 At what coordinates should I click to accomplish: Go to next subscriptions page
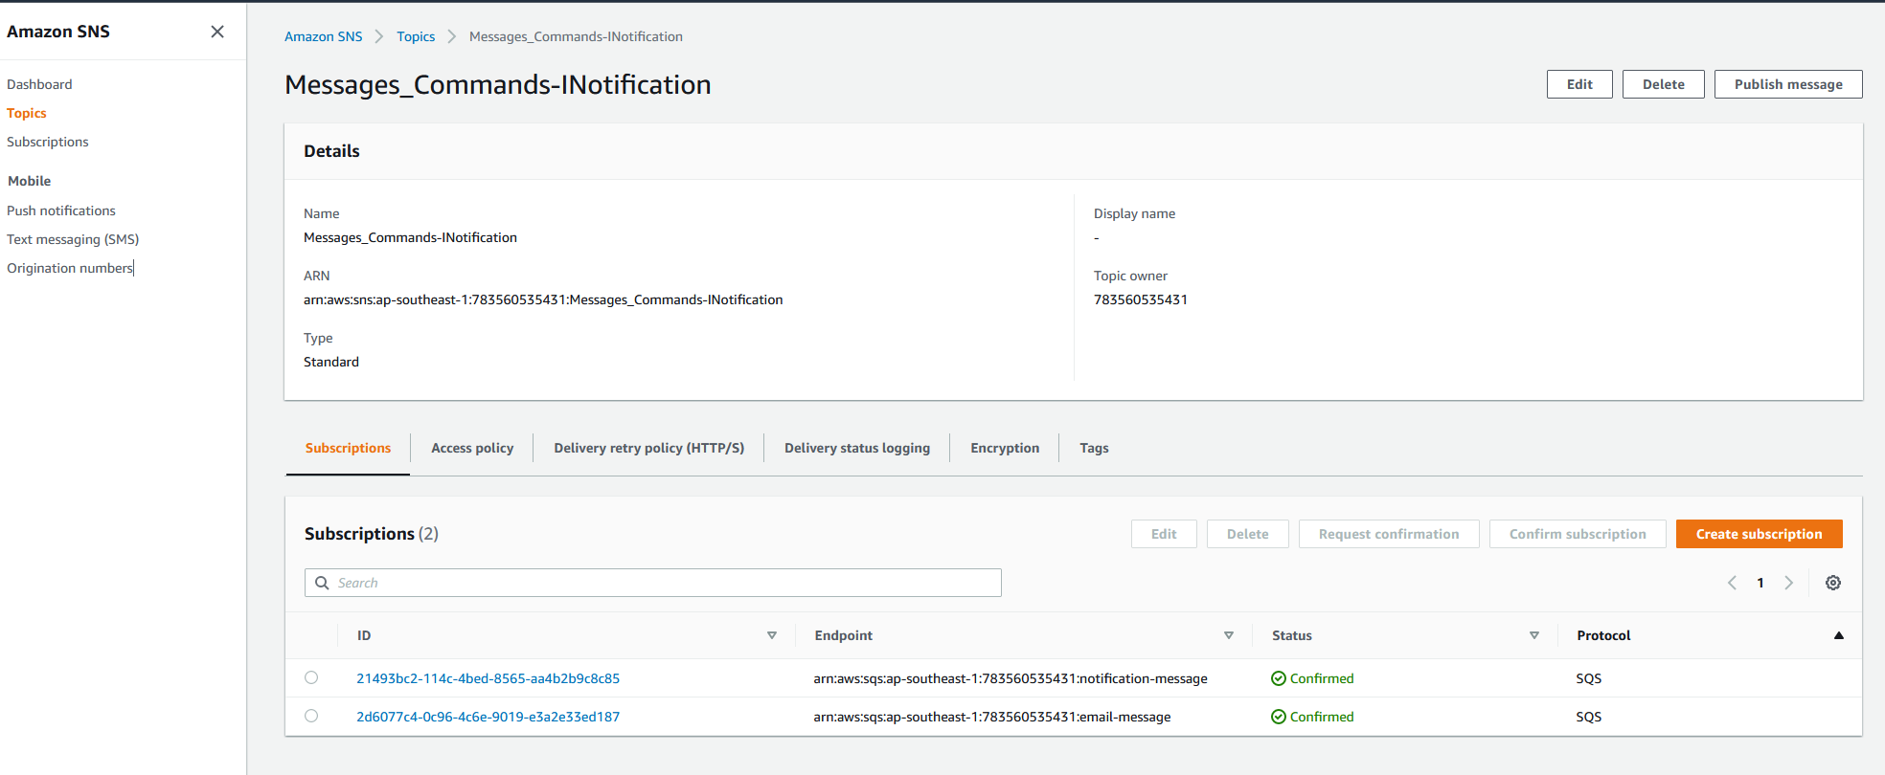(x=1788, y=583)
